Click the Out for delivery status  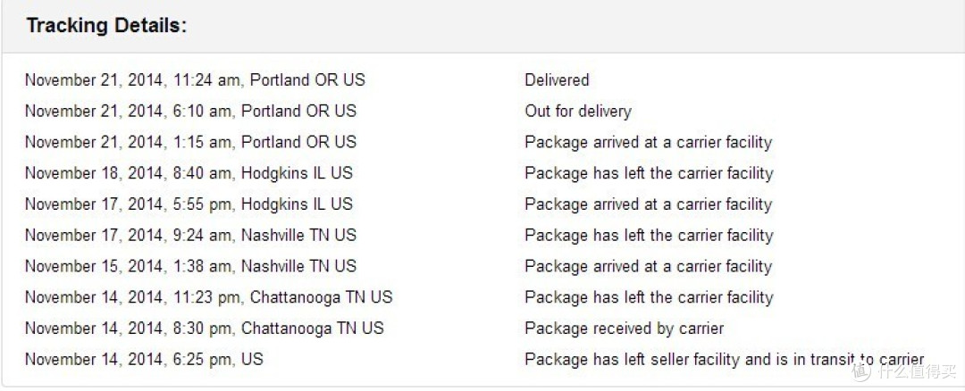(x=578, y=112)
